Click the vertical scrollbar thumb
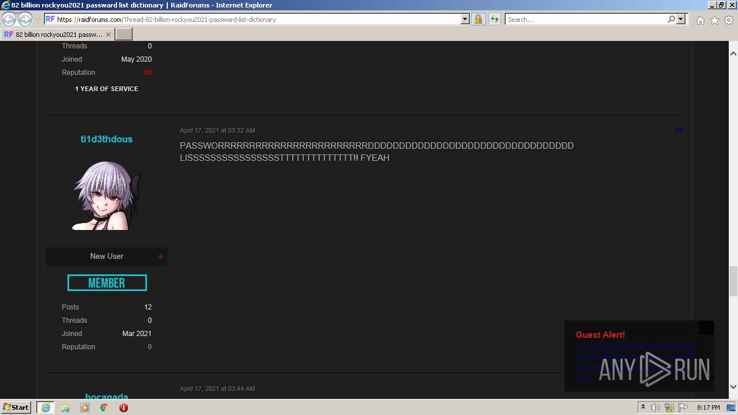 (733, 281)
